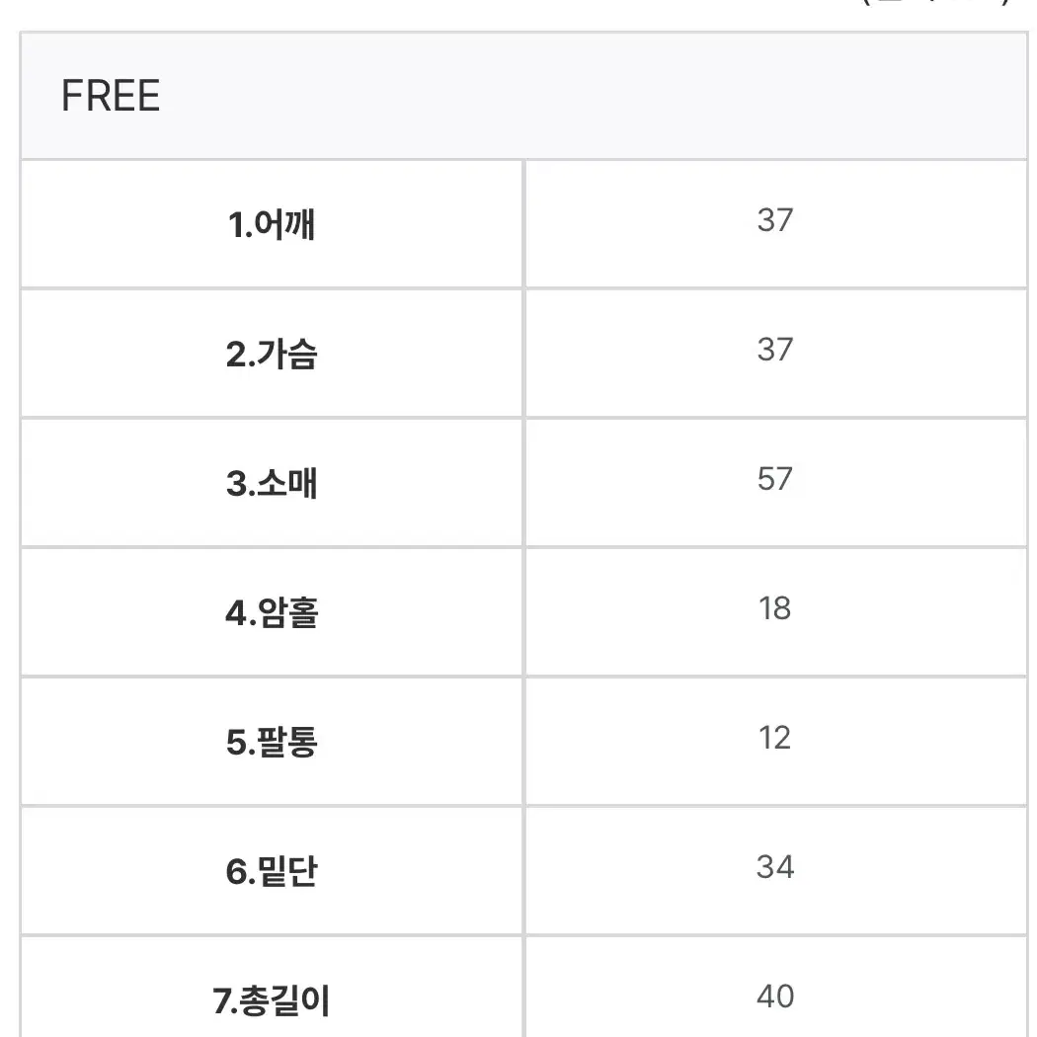Click the chest value 37
Image resolution: width=1037 pixels, height=1037 pixels.
tap(775, 350)
